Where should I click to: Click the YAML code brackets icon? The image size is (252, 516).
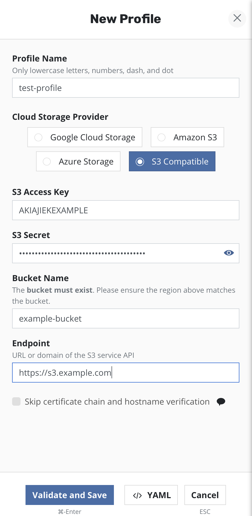click(x=137, y=496)
